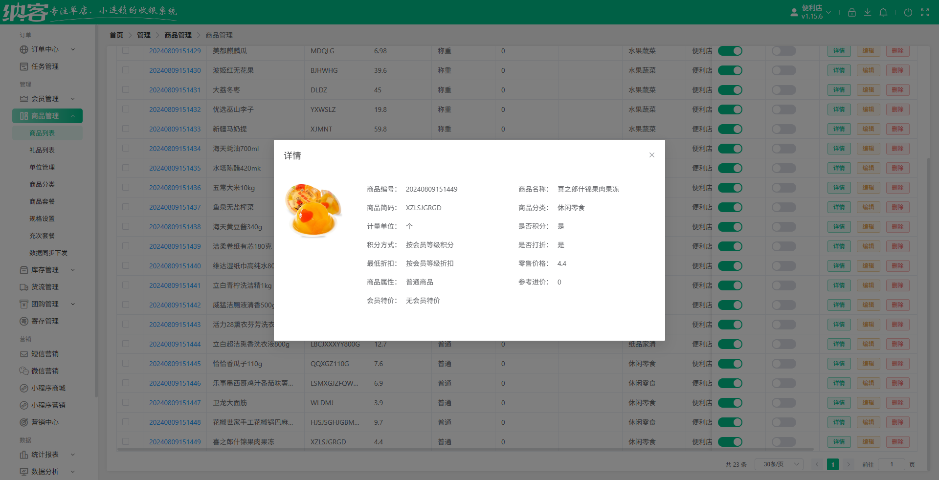Click the lock screen icon in top bar
The height and width of the screenshot is (480, 939).
click(x=852, y=12)
